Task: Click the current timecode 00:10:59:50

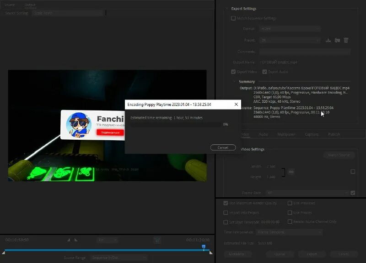Action: pos(17,240)
